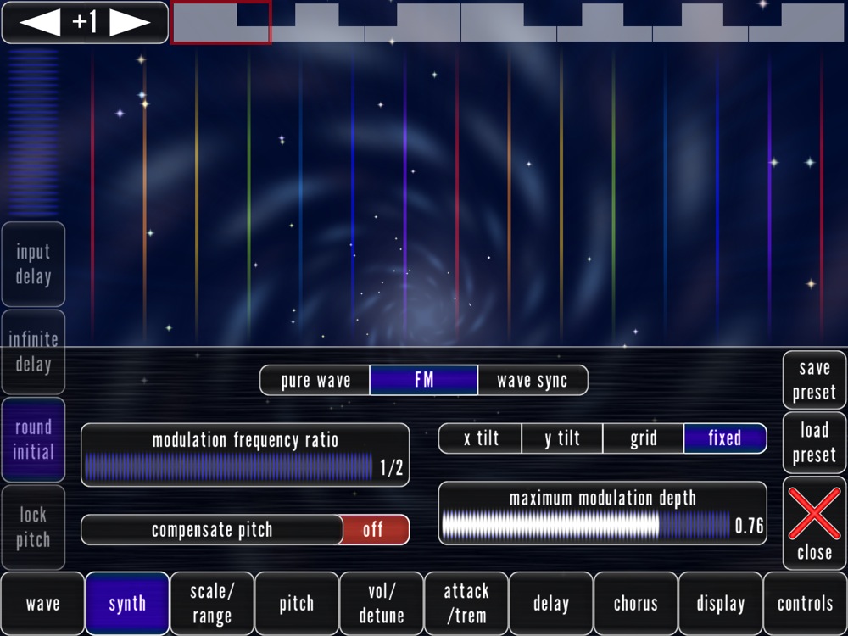Close the settings panel with red X

point(814,523)
